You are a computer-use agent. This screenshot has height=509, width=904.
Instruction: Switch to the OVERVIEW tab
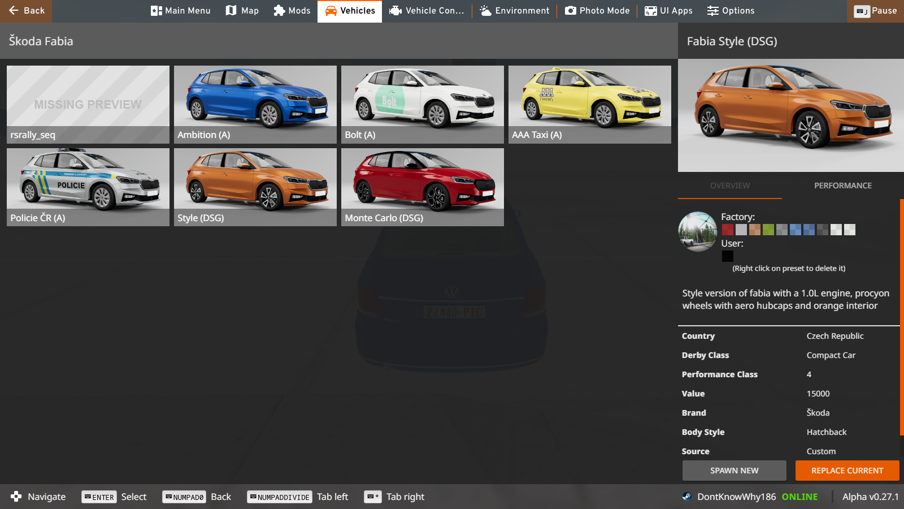coord(730,186)
